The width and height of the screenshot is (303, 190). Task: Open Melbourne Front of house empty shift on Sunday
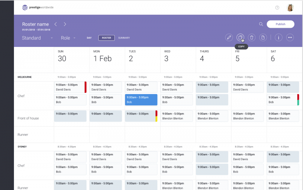pos(70,116)
